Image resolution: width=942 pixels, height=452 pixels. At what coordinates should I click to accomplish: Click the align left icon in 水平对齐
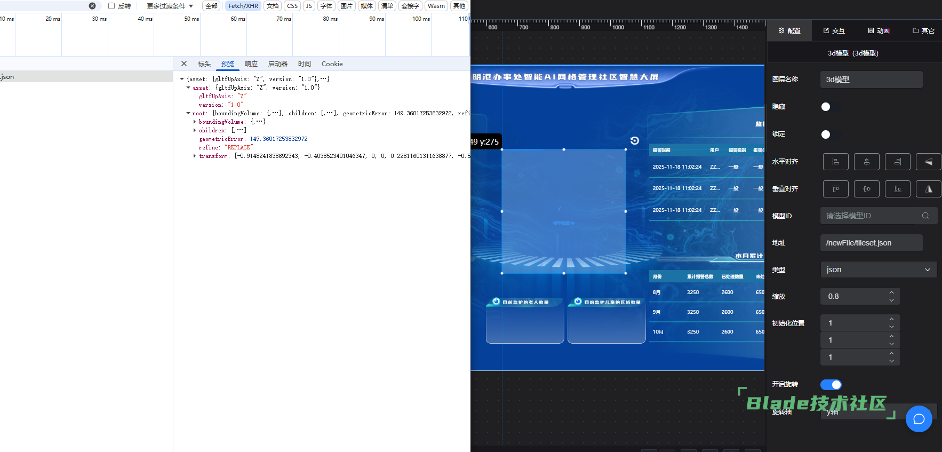click(835, 162)
